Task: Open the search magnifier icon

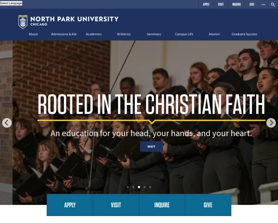Action: click(x=273, y=5)
